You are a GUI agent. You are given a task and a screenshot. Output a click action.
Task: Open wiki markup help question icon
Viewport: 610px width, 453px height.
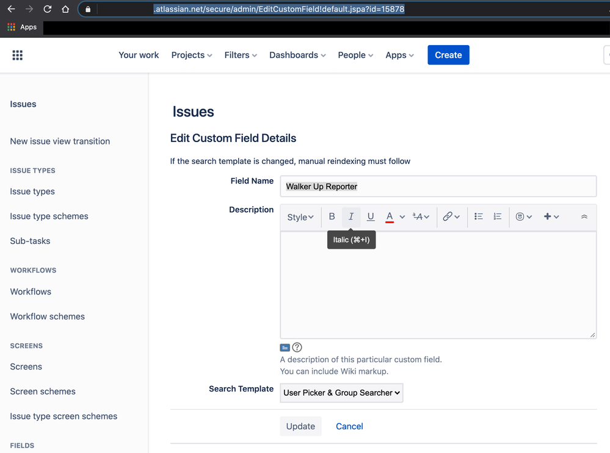click(x=297, y=348)
